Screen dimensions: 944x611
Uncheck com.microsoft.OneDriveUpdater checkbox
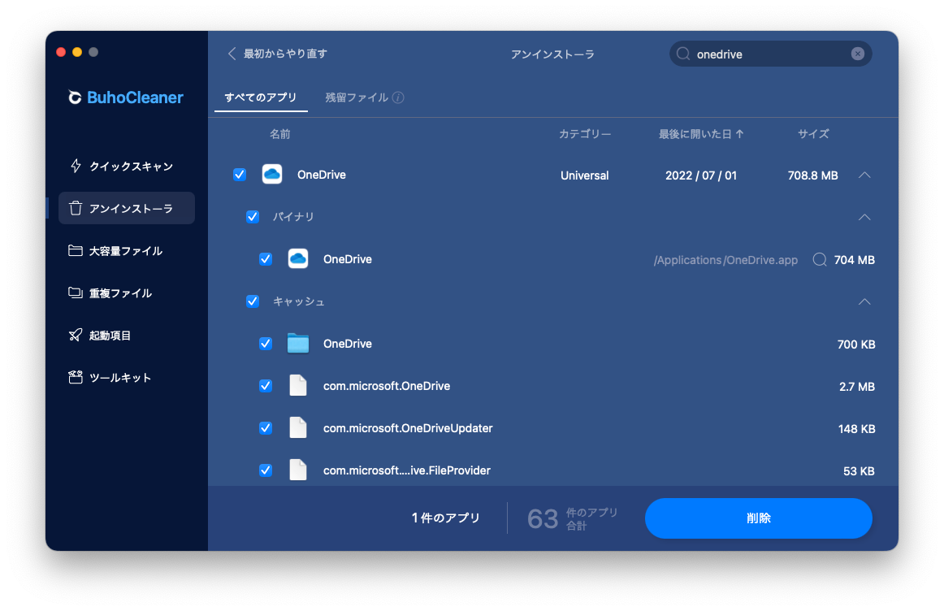coord(266,428)
